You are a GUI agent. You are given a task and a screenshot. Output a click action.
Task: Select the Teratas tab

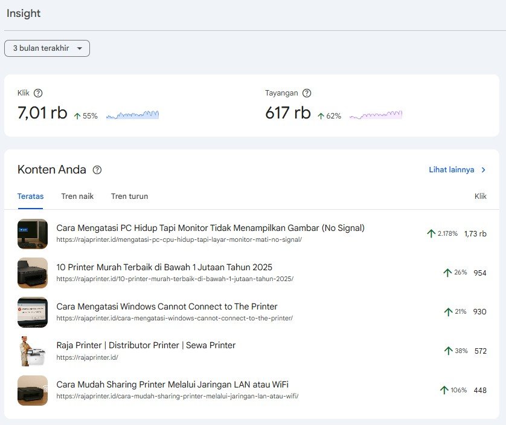tap(30, 196)
